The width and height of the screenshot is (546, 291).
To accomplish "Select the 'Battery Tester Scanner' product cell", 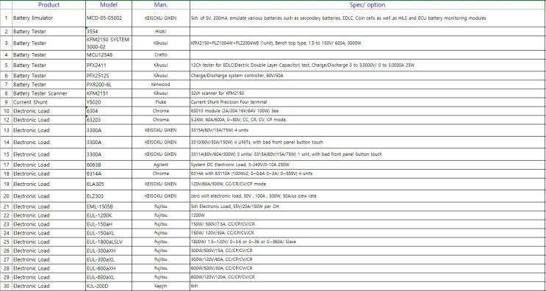I will (x=49, y=93).
